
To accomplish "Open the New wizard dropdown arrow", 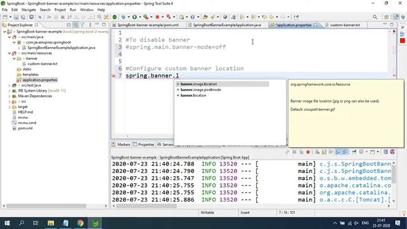I will point(10,17).
